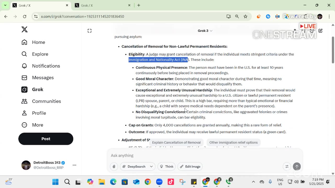This screenshot has height=188, width=335.
Task: Open Home from the sidebar
Action: pos(33,42)
